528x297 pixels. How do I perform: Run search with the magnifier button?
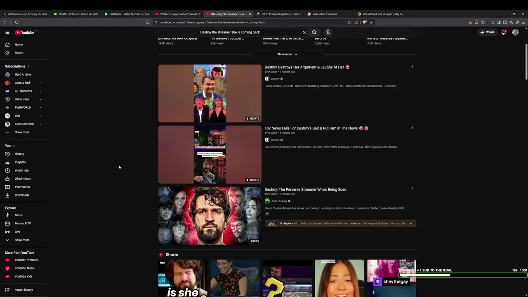(314, 32)
